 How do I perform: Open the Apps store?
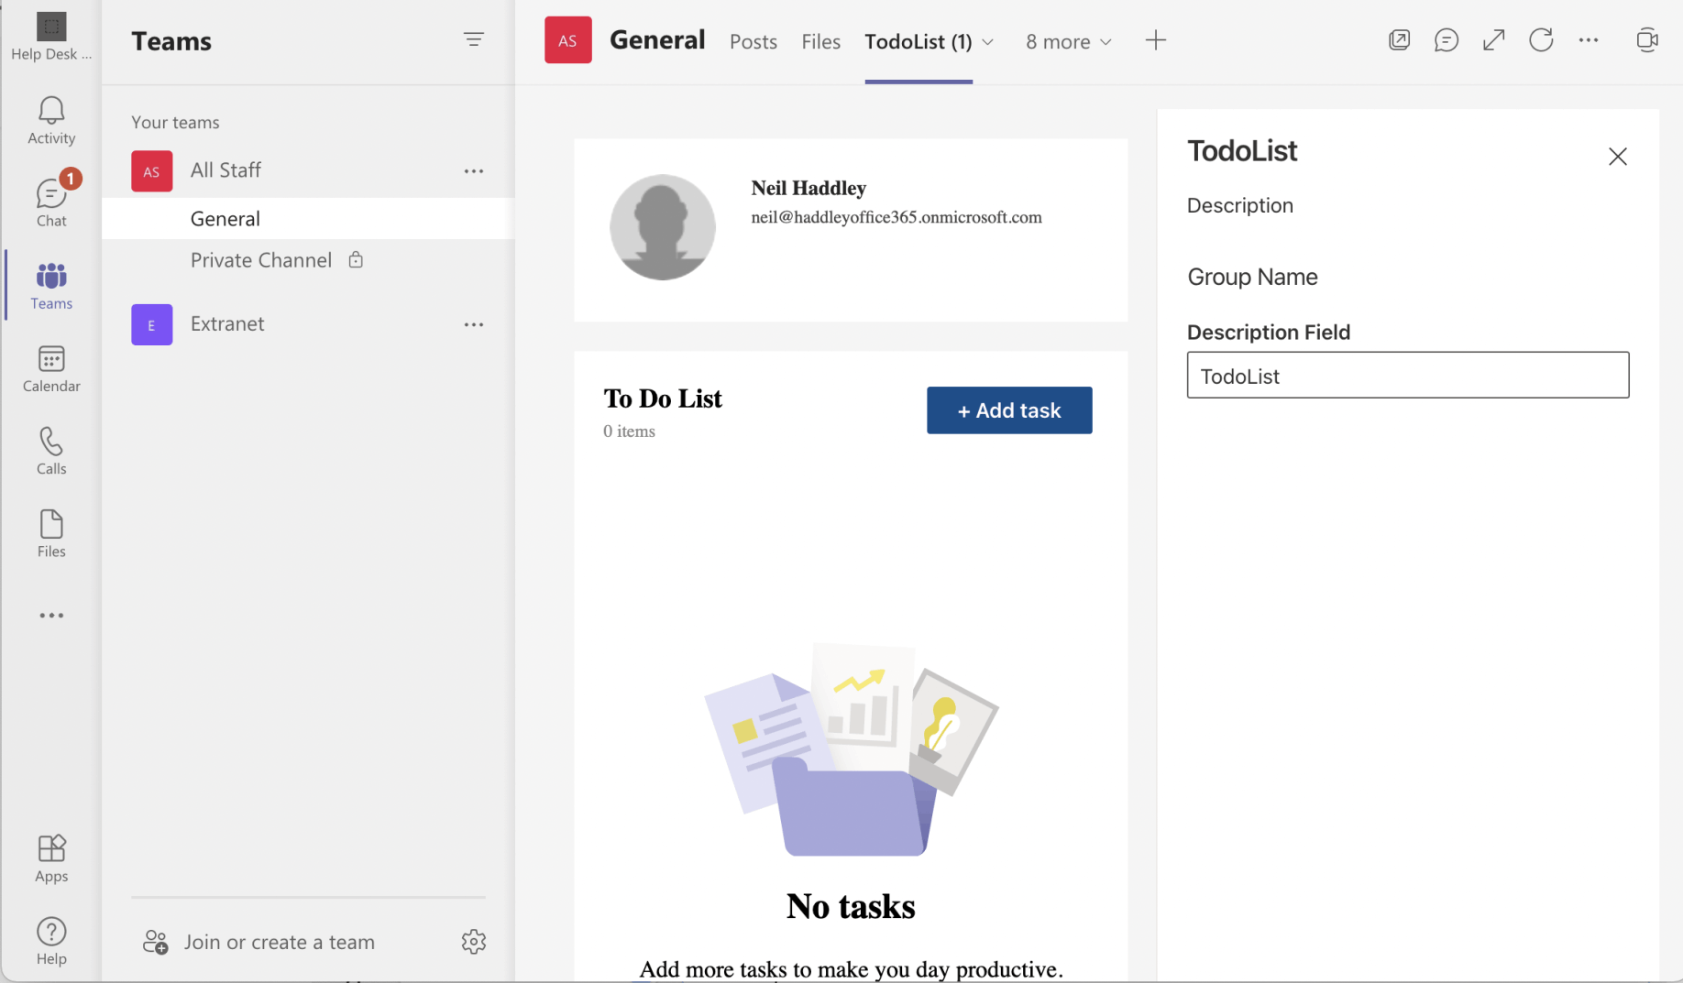[51, 858]
